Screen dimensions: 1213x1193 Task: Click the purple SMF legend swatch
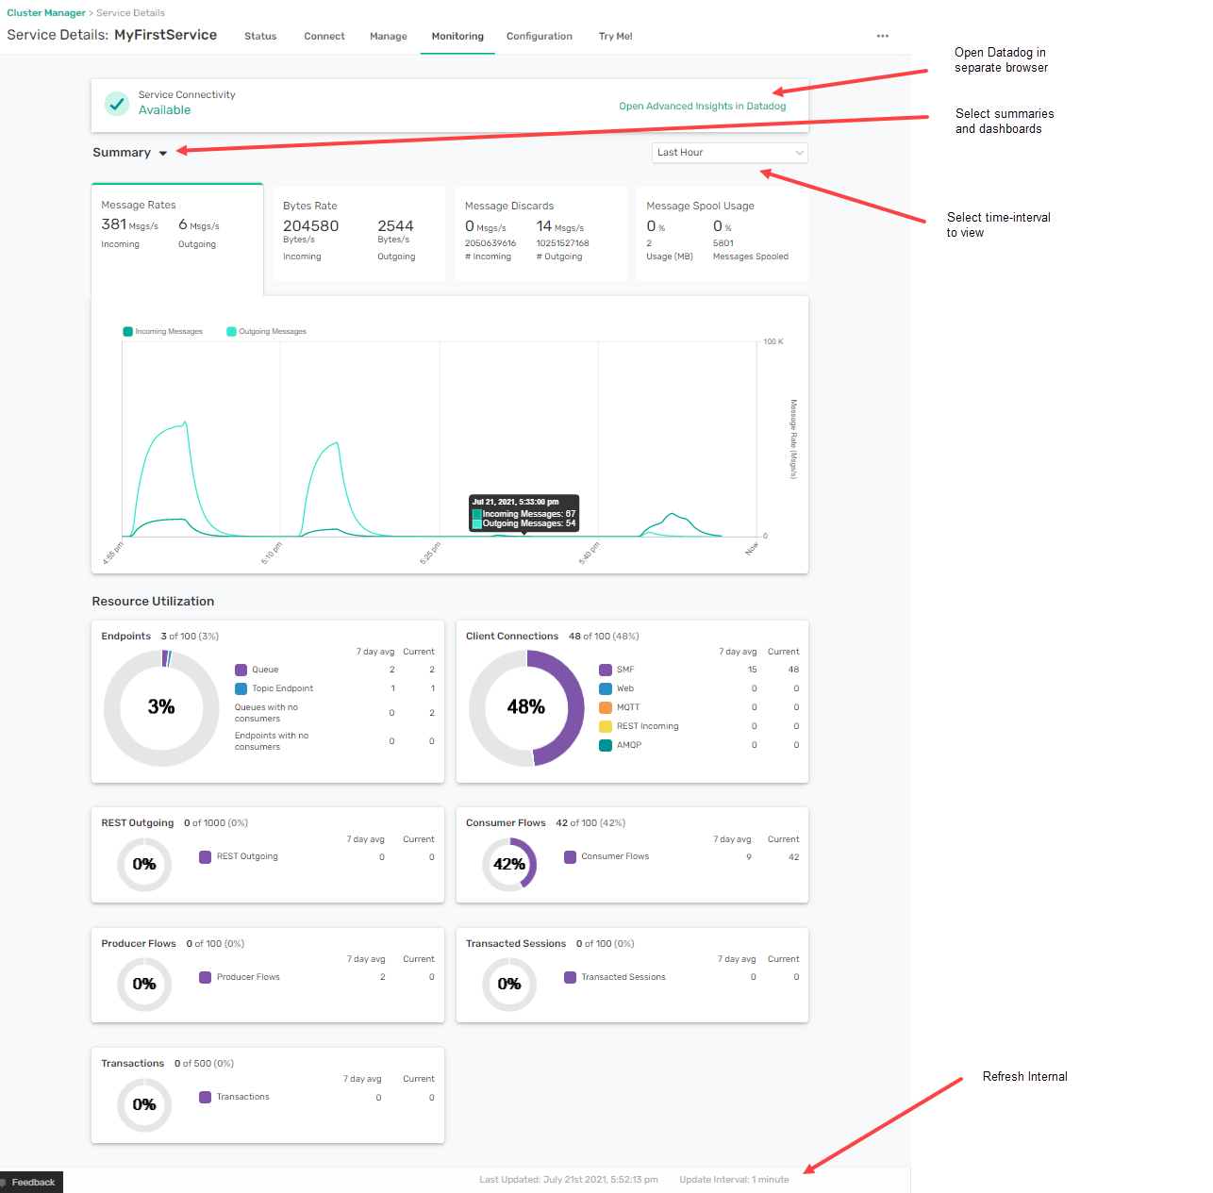(x=606, y=670)
